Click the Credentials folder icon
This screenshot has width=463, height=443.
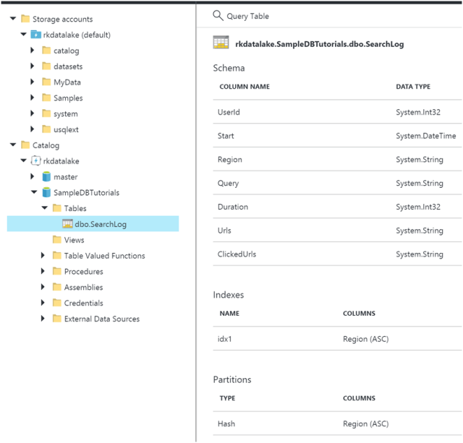[x=57, y=303]
